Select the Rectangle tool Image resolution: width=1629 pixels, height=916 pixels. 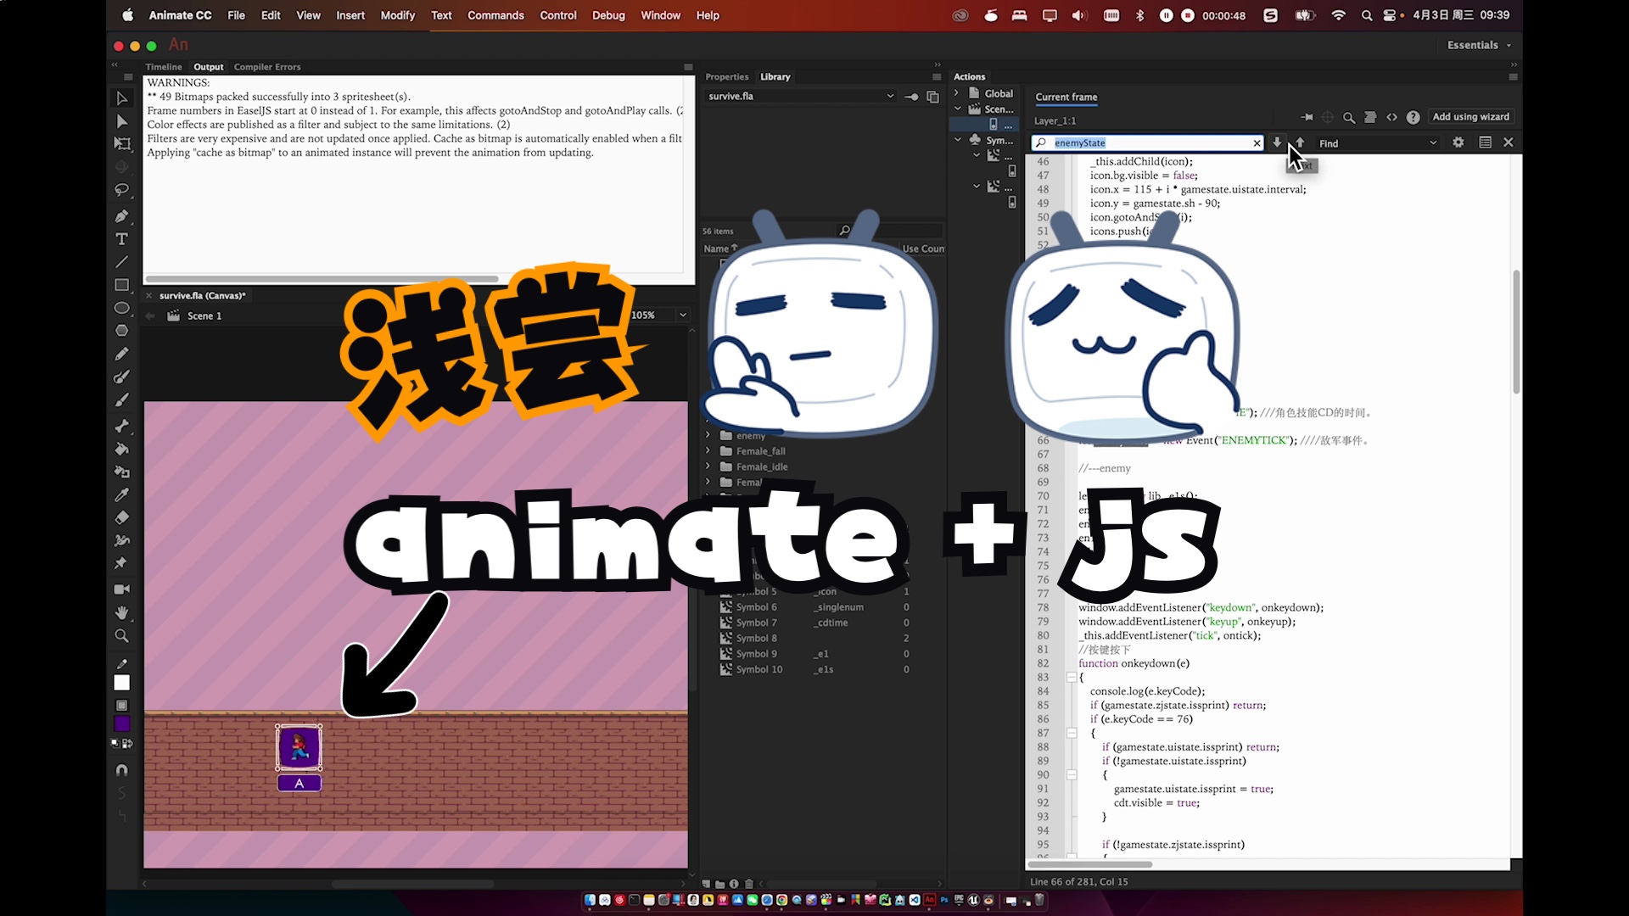coord(121,285)
